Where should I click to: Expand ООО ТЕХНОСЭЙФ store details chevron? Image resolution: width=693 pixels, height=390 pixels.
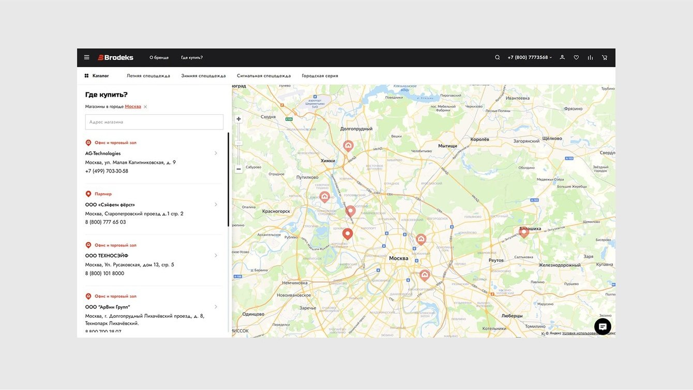[216, 256]
